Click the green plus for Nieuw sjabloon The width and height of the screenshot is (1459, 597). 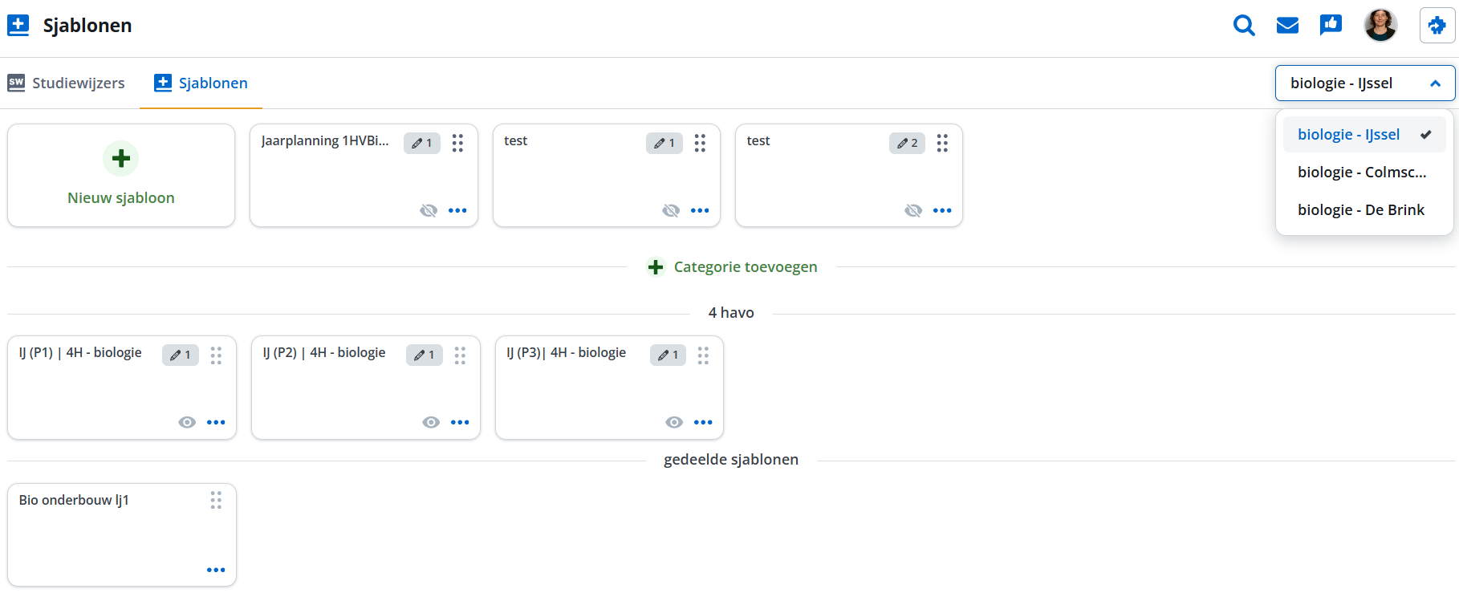(121, 159)
